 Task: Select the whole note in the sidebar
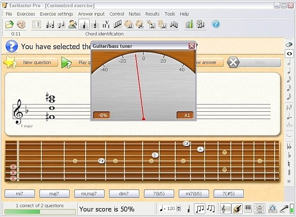coord(289,54)
